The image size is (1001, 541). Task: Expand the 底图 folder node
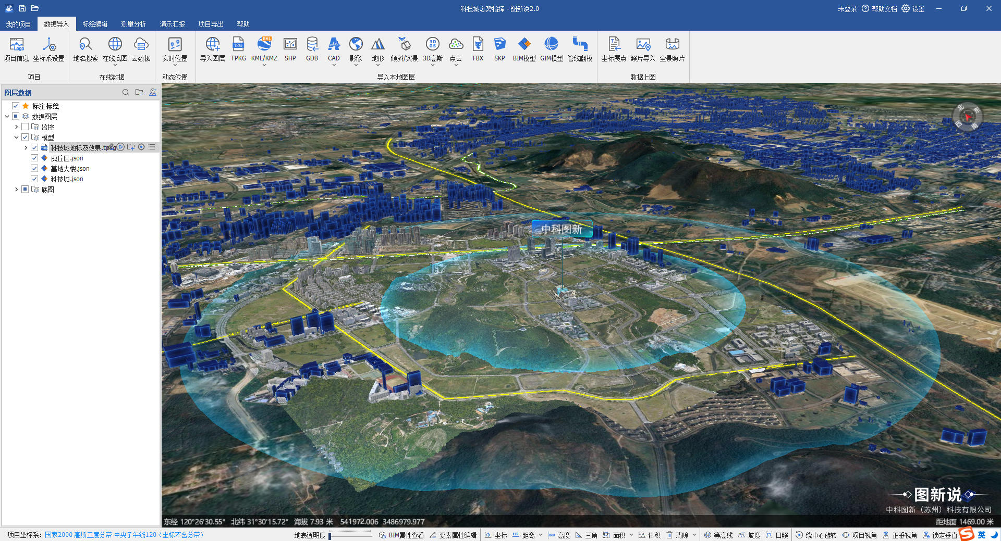pyautogui.click(x=16, y=189)
